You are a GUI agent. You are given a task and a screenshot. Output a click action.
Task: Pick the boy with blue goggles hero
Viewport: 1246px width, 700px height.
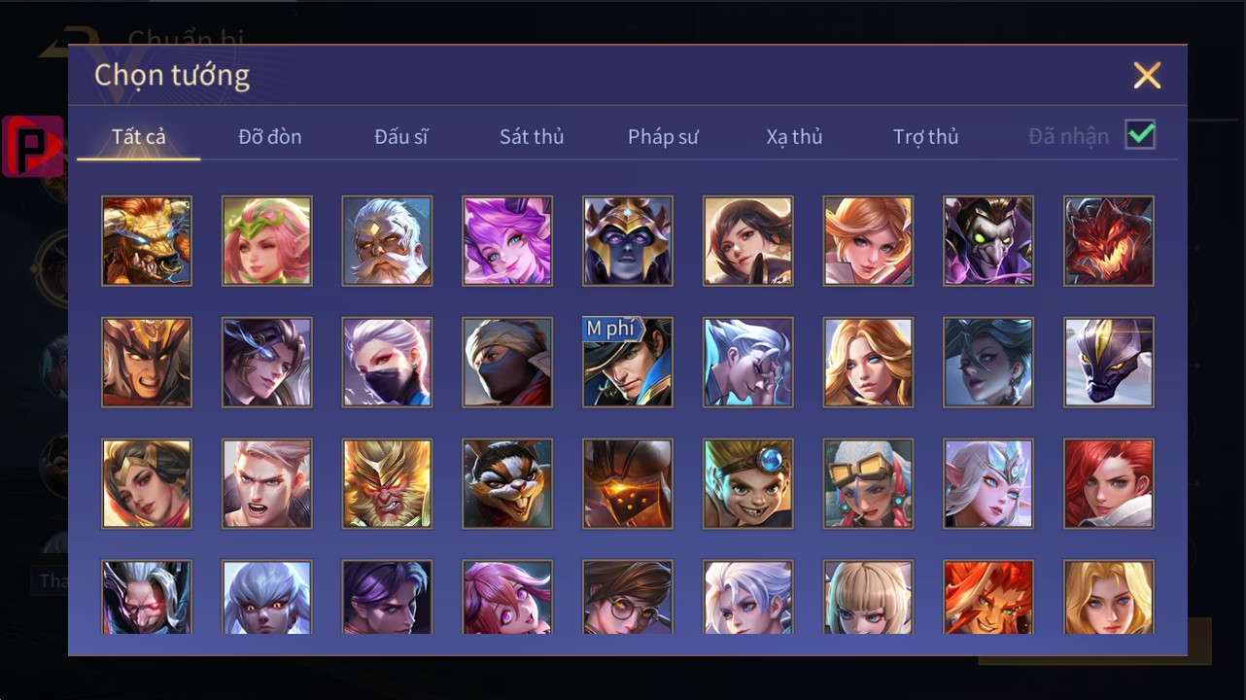click(x=748, y=483)
